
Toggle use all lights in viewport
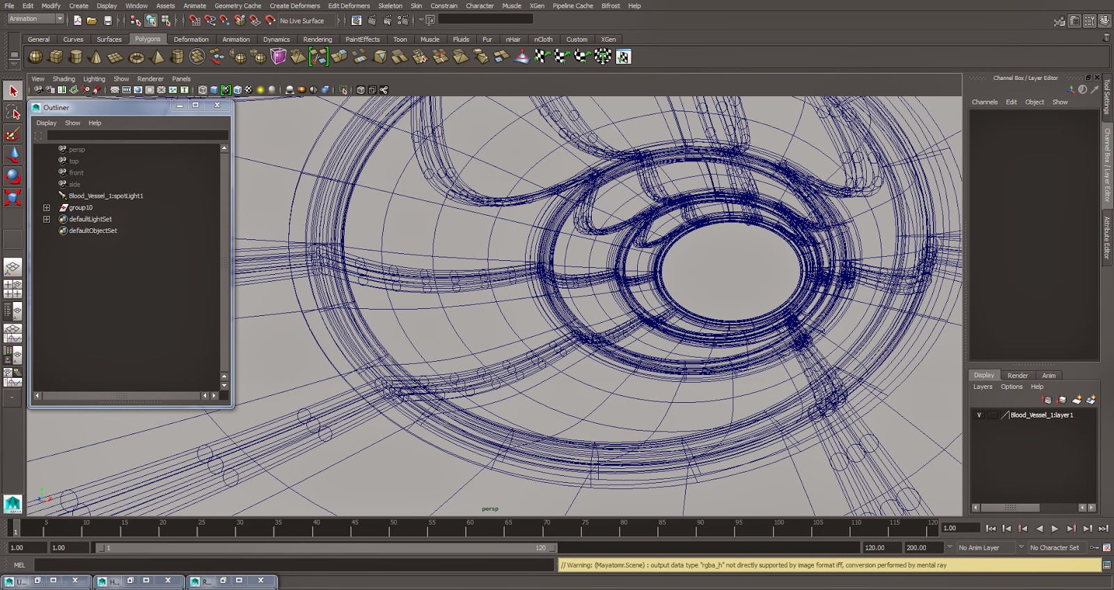[x=260, y=90]
